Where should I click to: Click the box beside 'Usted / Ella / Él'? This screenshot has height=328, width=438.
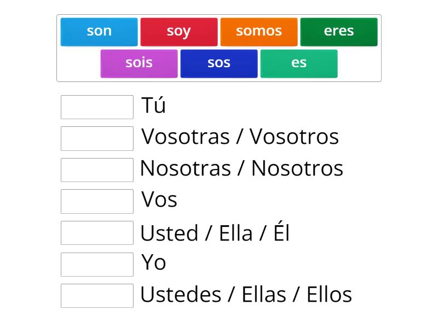tap(97, 233)
